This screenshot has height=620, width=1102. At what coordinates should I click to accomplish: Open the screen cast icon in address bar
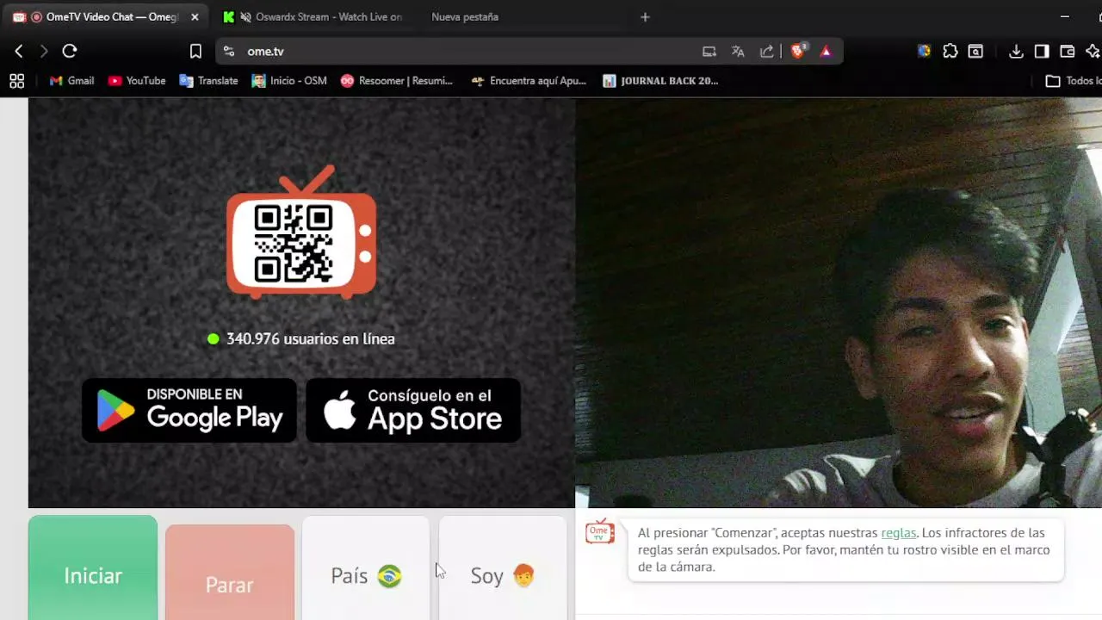[709, 52]
